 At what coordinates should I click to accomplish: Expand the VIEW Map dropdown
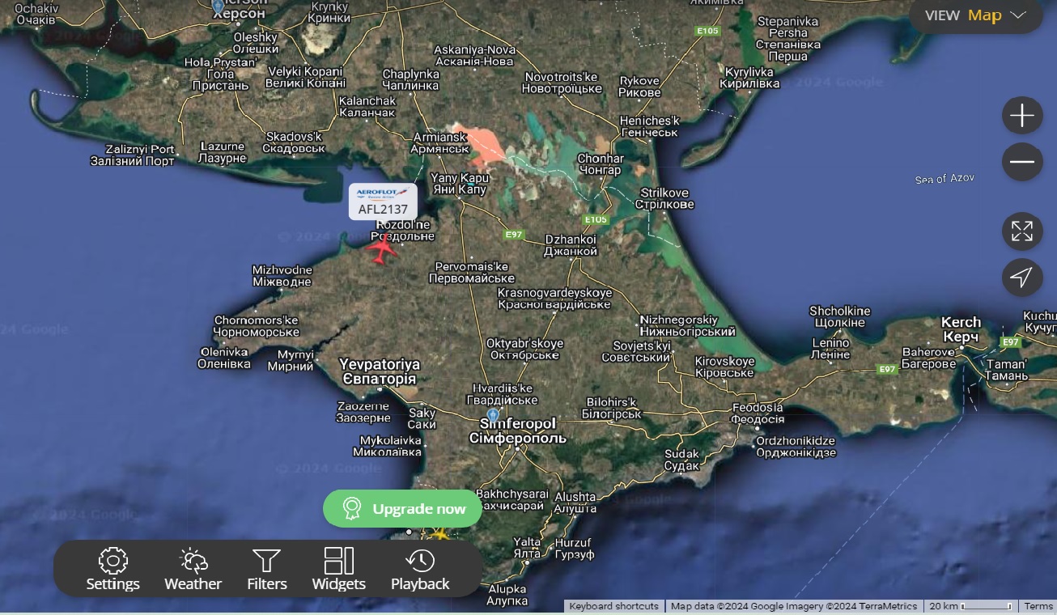(x=976, y=15)
